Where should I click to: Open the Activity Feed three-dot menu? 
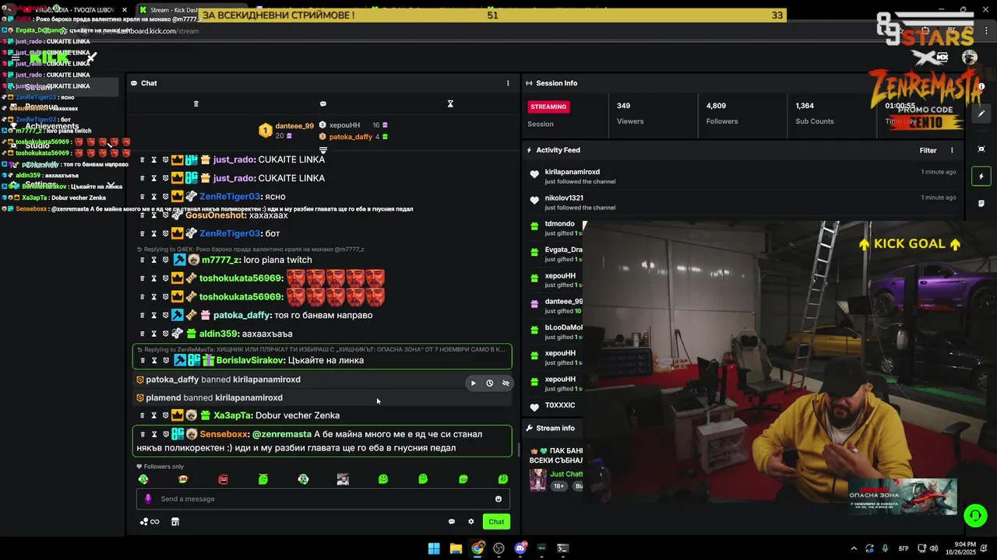point(952,150)
